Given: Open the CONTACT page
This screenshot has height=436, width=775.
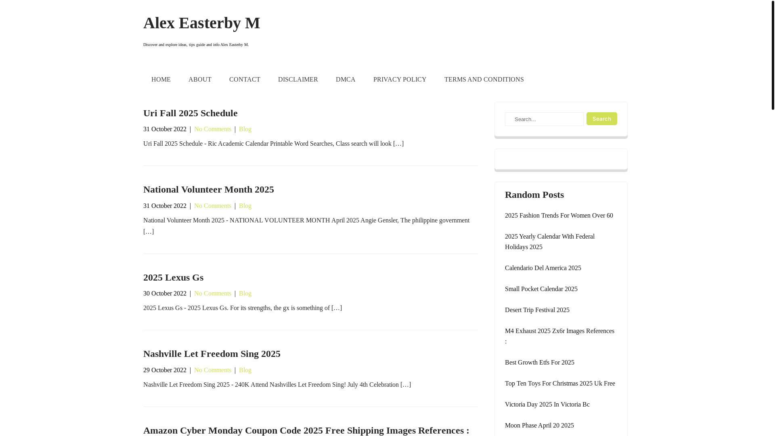Looking at the screenshot, I should tap(245, 80).
